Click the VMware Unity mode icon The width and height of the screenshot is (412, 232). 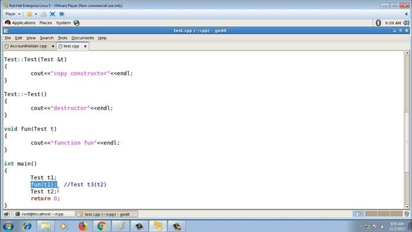click(62, 14)
